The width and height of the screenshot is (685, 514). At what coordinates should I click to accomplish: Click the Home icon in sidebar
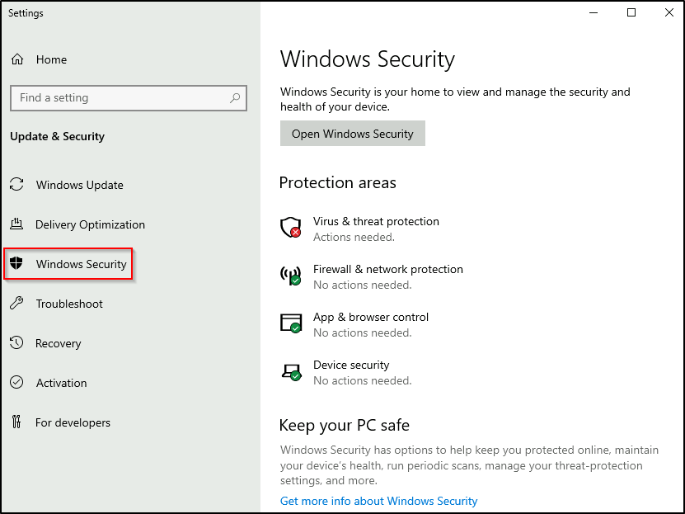(16, 59)
